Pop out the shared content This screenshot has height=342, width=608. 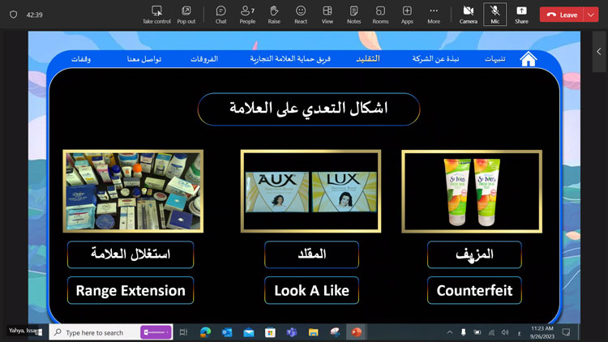[x=186, y=14]
